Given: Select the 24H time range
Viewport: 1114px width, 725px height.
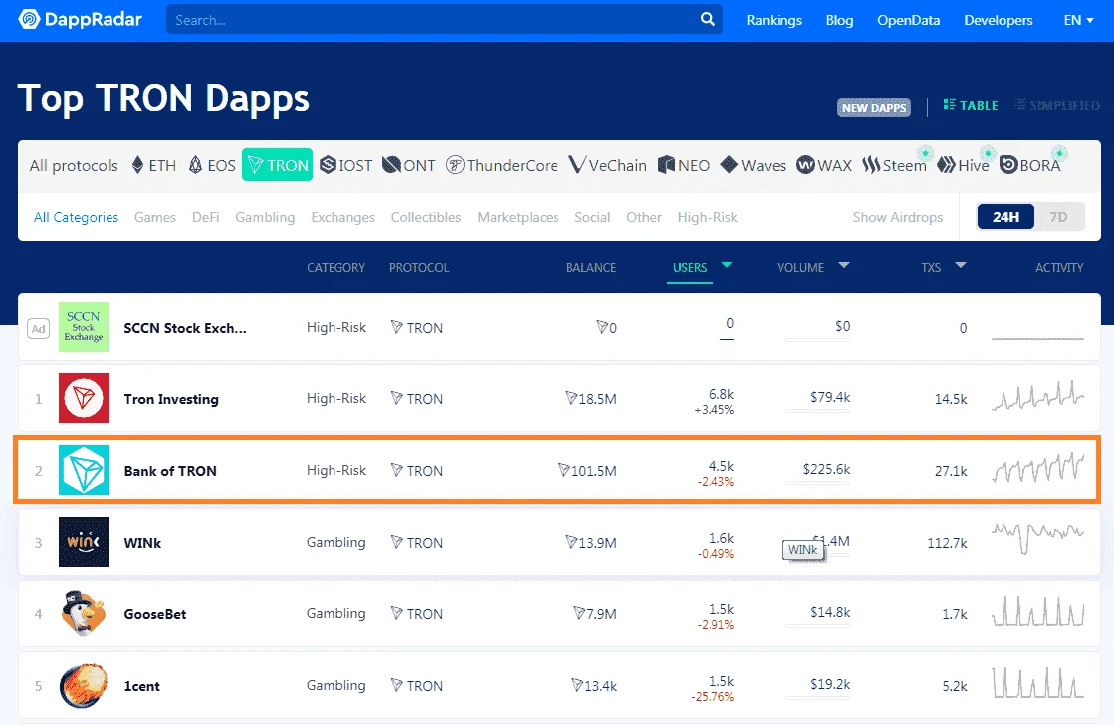Looking at the screenshot, I should click(x=1005, y=217).
